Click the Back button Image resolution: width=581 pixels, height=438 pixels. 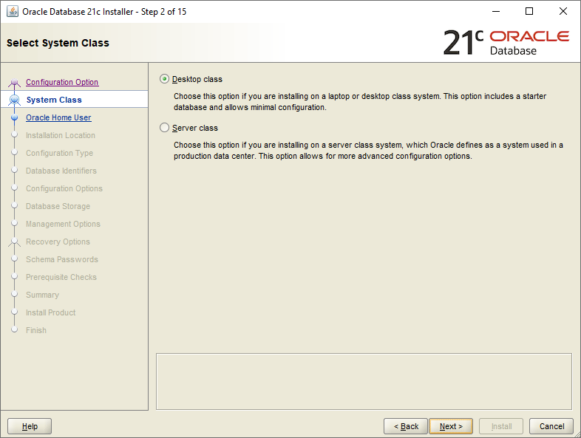pyautogui.click(x=406, y=426)
